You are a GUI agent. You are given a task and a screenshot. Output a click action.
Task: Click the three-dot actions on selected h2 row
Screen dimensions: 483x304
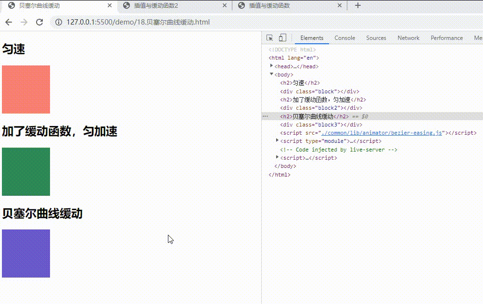pyautogui.click(x=265, y=116)
